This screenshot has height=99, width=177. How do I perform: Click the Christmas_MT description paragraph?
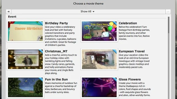pyautogui.click(x=61, y=64)
